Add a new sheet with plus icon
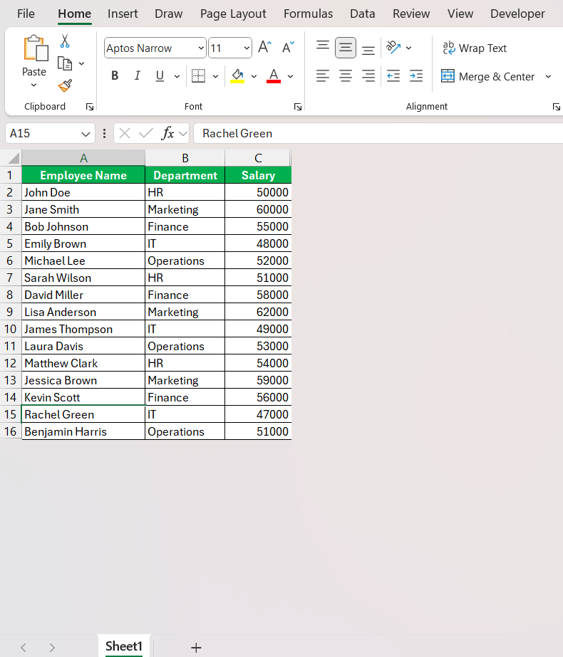Image resolution: width=563 pixels, height=657 pixels. point(196,647)
